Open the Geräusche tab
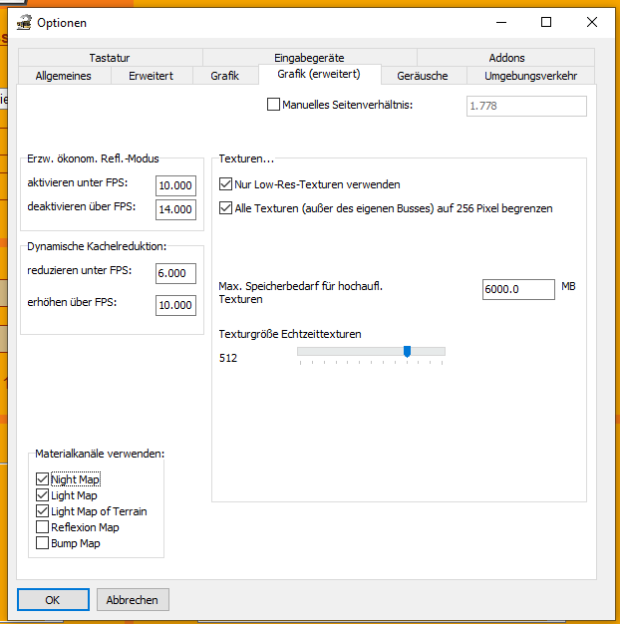The height and width of the screenshot is (624, 620). 422,76
